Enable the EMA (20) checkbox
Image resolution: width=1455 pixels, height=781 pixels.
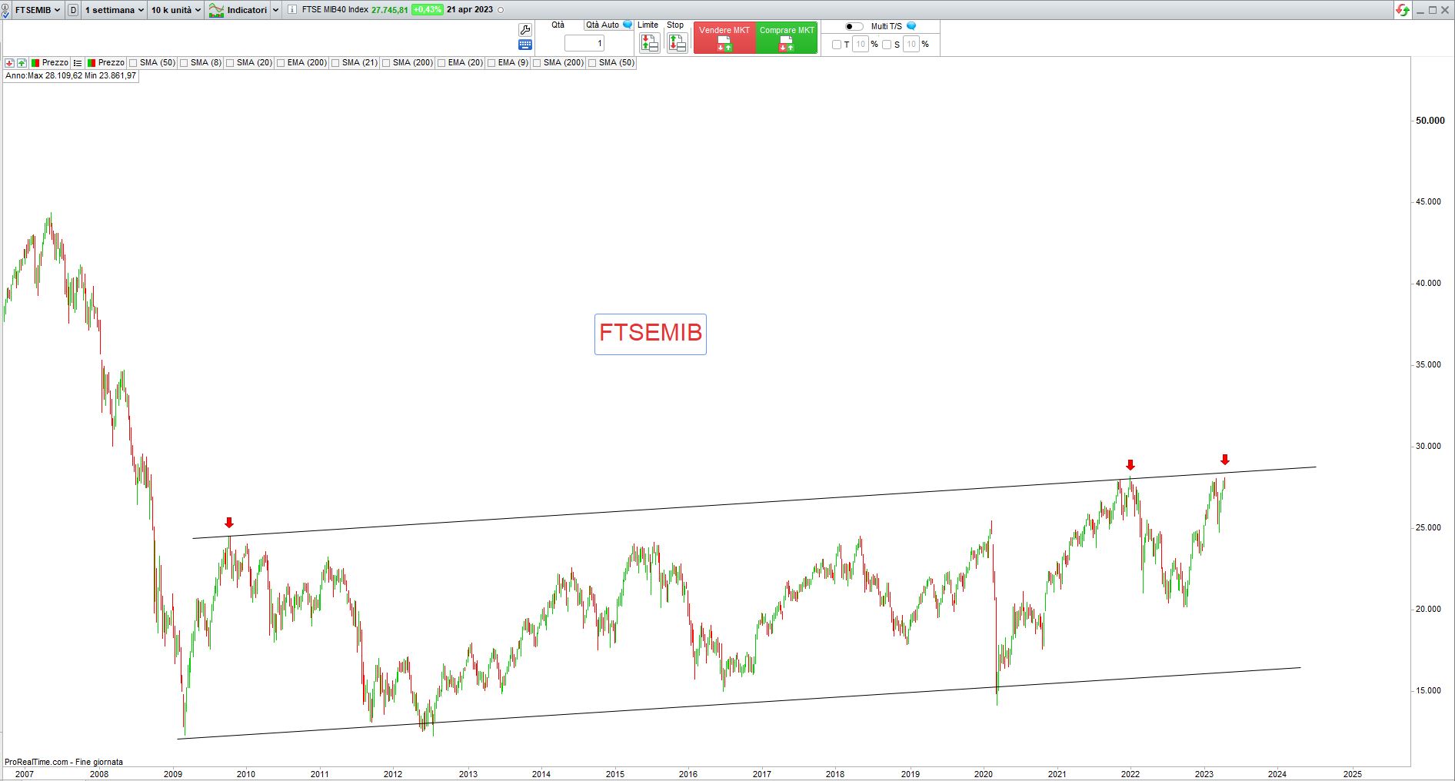(441, 63)
